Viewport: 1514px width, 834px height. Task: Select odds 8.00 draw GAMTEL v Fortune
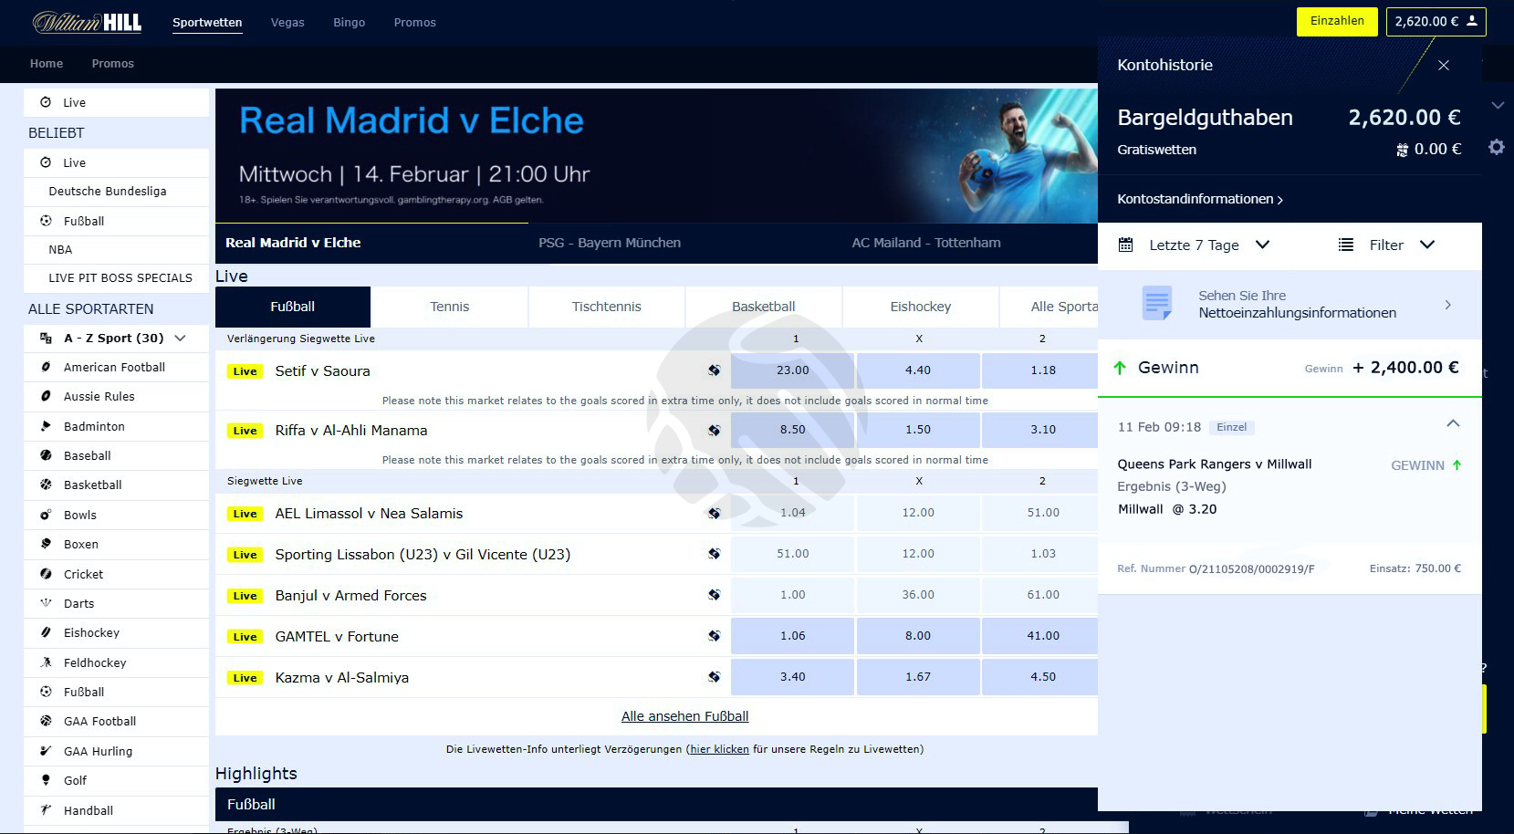pyautogui.click(x=918, y=636)
